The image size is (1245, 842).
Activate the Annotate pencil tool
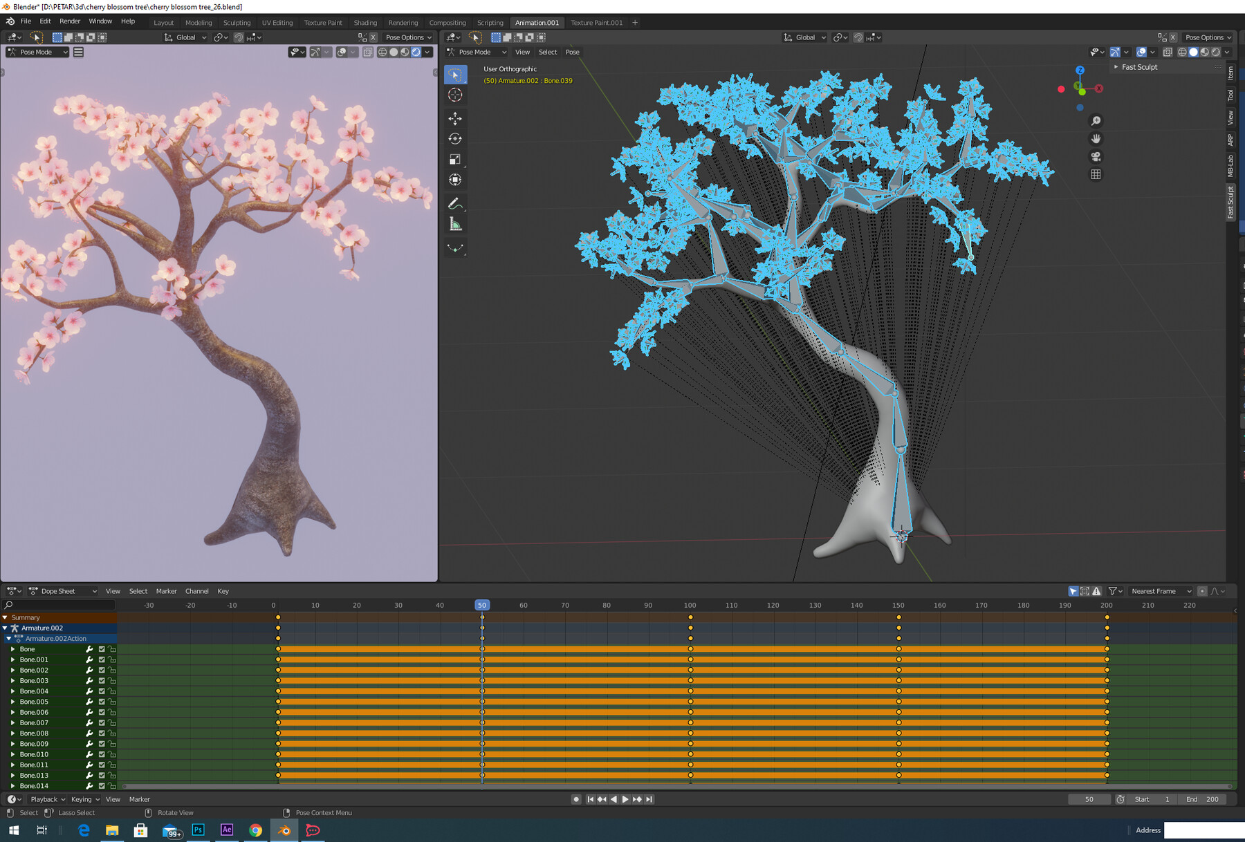455,204
